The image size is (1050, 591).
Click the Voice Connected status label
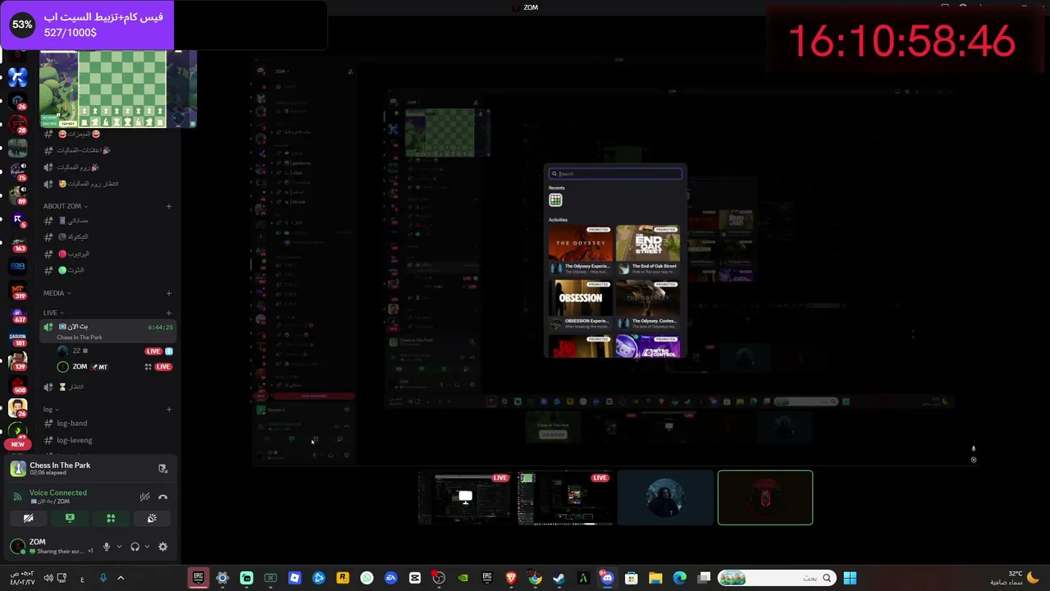point(57,492)
